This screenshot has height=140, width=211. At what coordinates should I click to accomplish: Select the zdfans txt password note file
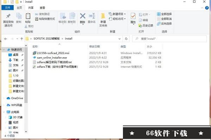(x=97, y=62)
